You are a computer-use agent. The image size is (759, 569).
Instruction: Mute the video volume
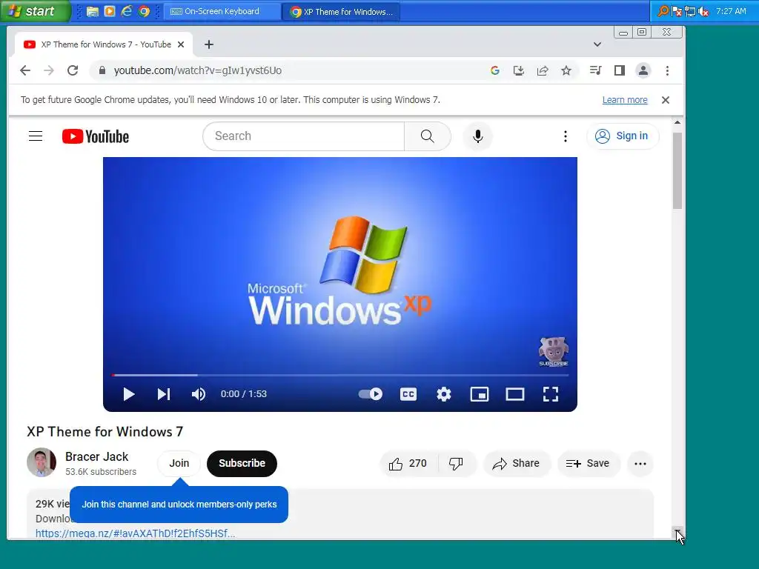(199, 394)
